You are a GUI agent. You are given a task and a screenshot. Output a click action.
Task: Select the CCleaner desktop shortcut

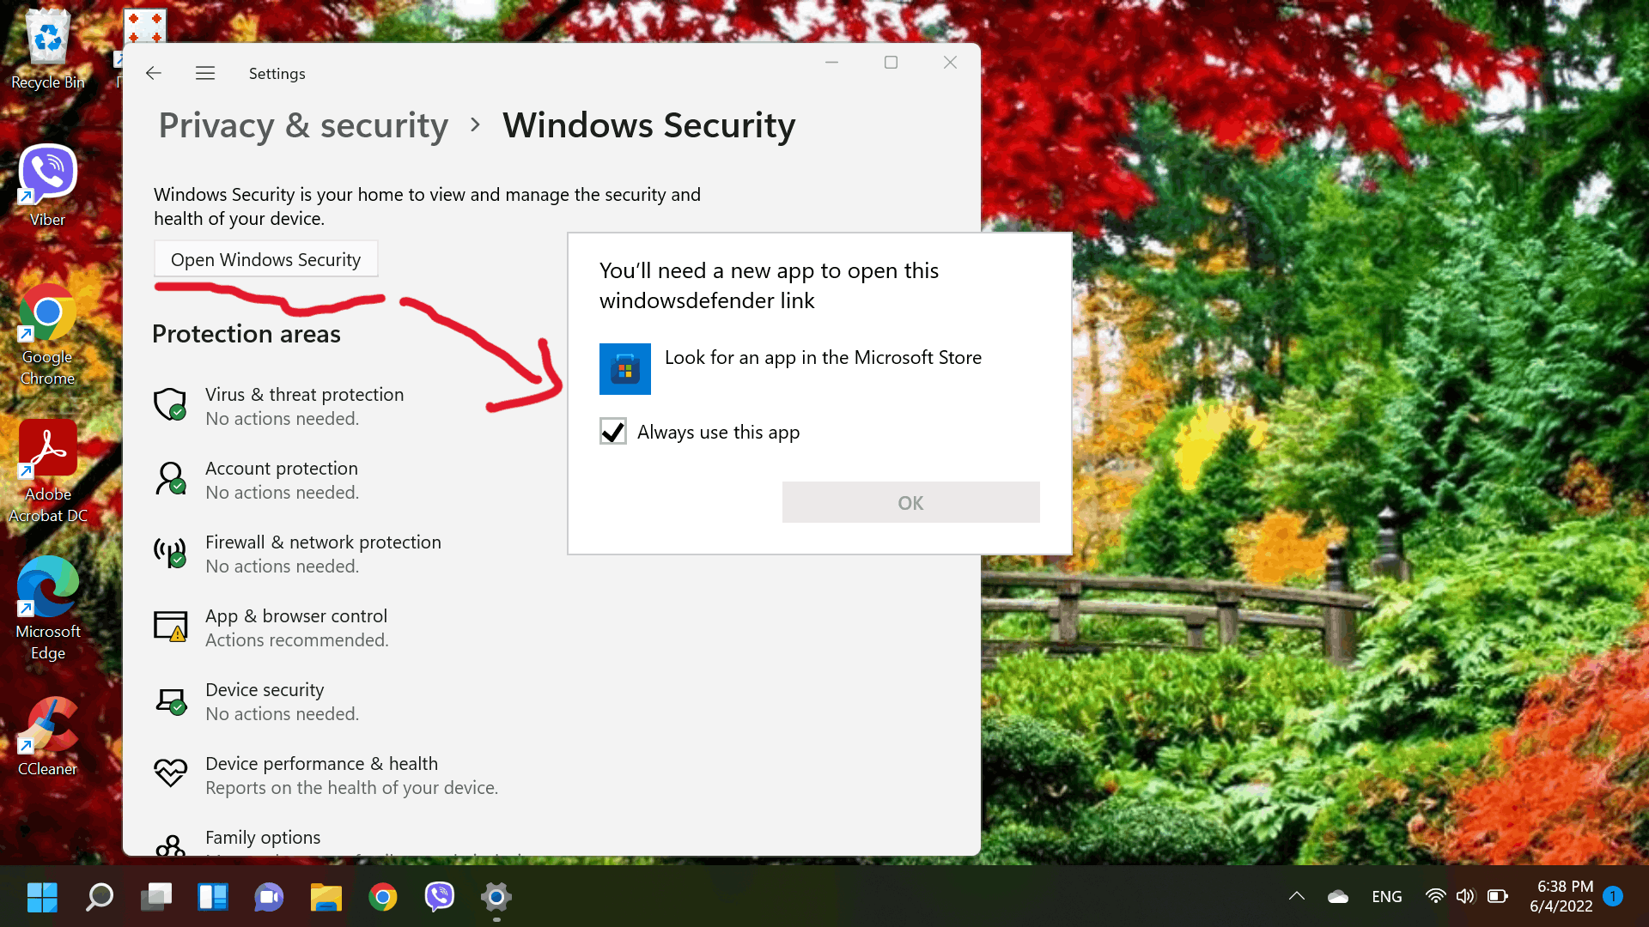(48, 736)
